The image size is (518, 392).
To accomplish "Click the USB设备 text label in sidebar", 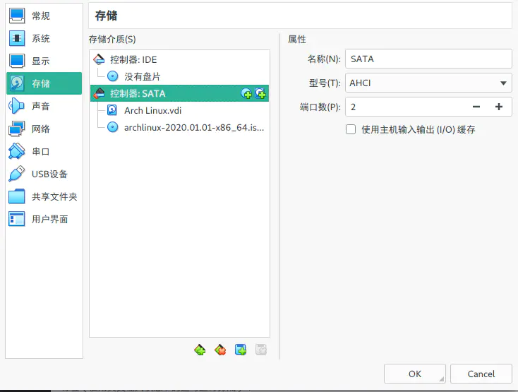I will pyautogui.click(x=49, y=174).
